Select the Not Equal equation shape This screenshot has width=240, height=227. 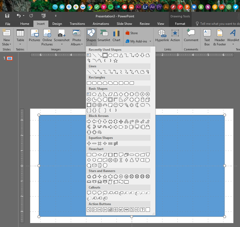116,143
